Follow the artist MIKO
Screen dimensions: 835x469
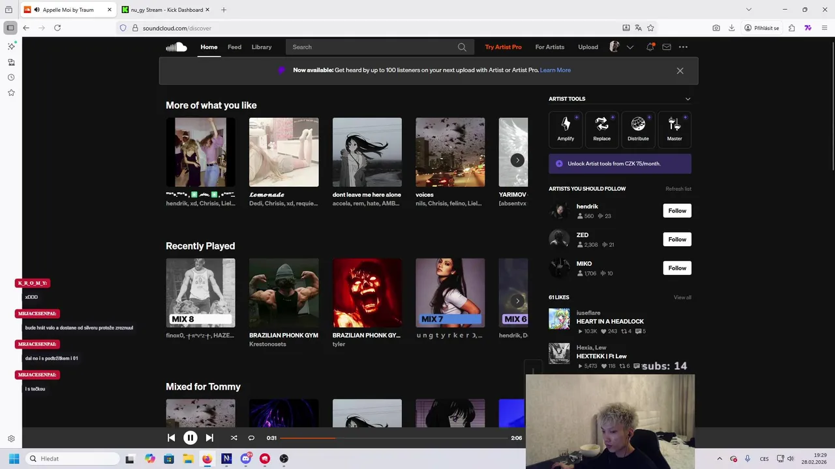(677, 268)
